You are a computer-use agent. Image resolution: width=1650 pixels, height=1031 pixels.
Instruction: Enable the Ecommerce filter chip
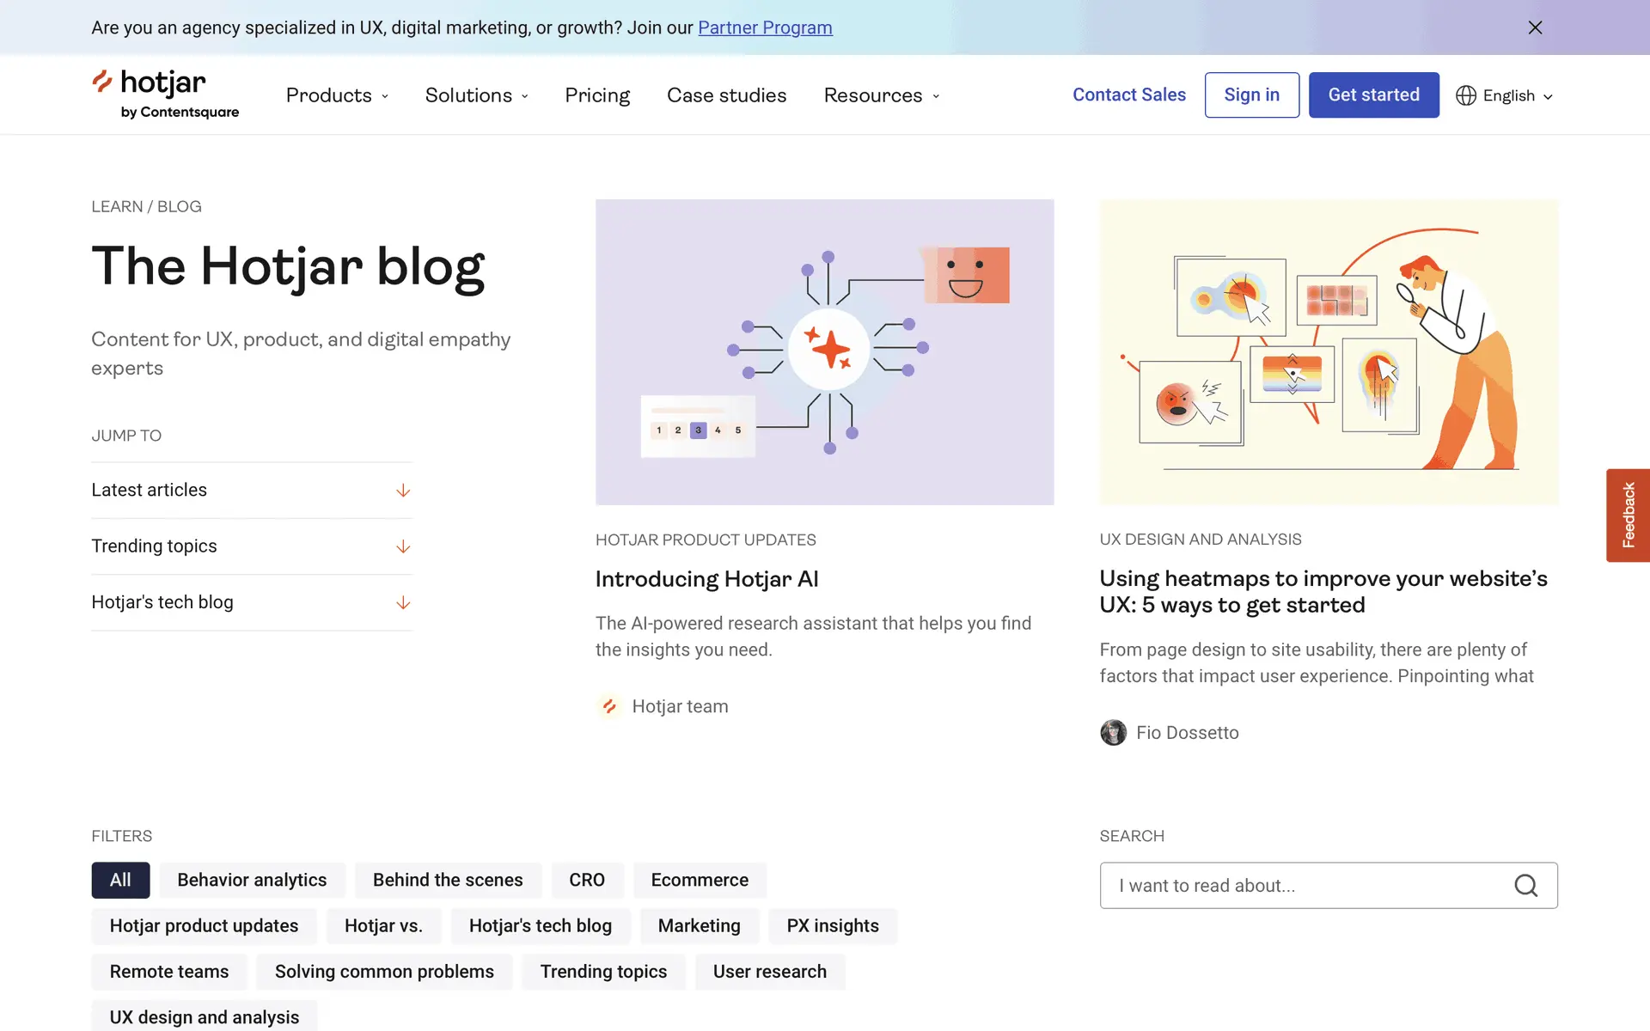pyautogui.click(x=700, y=880)
